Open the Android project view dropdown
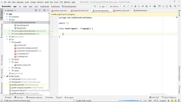The image size is (181, 102). click(10, 10)
